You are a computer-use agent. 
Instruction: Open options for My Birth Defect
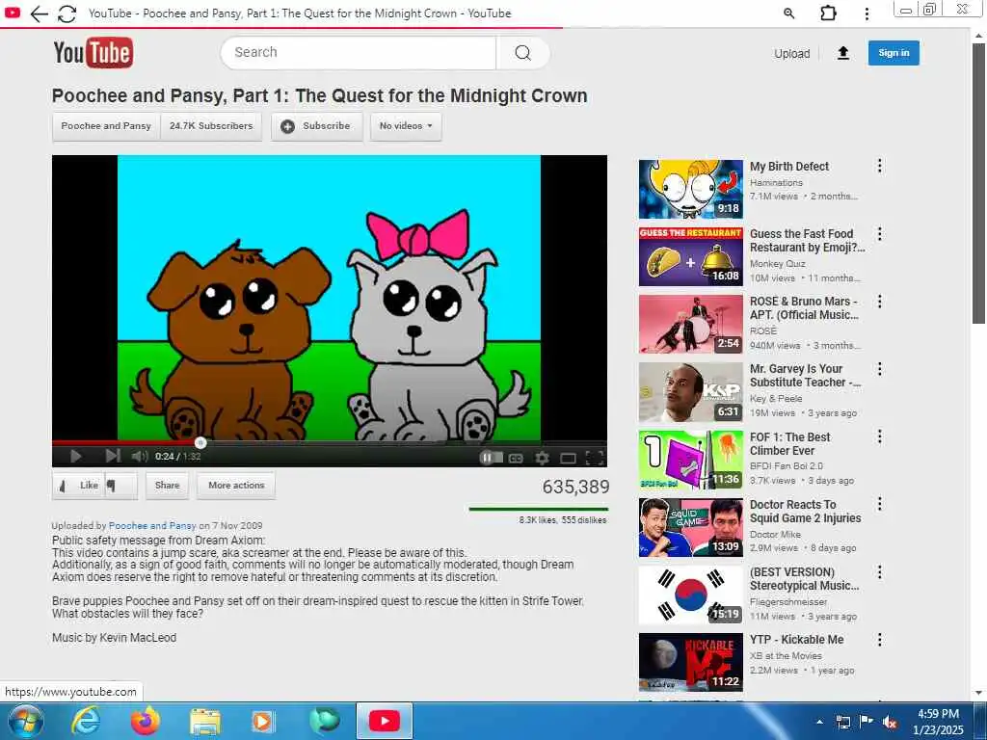[x=879, y=166]
